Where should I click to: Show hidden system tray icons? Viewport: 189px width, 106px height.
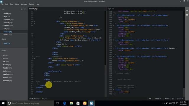tap(164, 103)
